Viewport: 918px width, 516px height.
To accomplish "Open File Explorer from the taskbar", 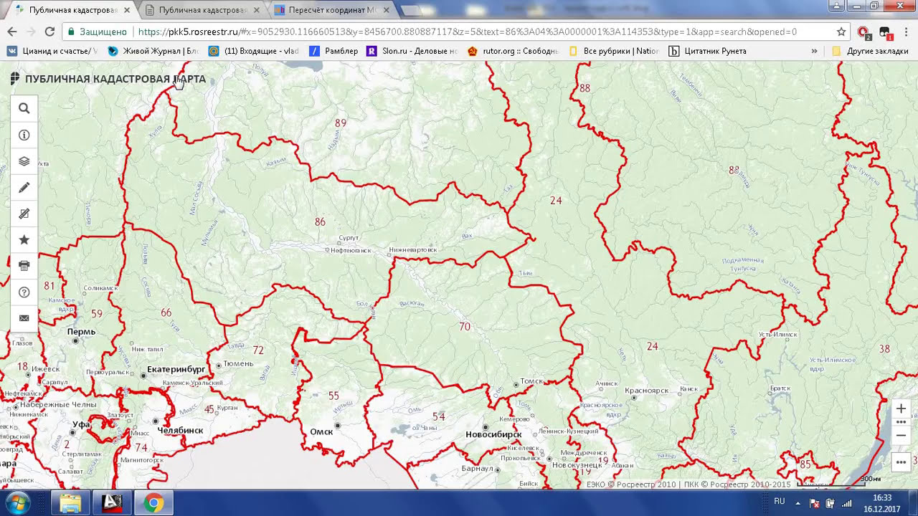I will 70,503.
